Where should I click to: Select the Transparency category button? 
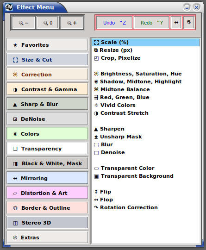coord(47,149)
